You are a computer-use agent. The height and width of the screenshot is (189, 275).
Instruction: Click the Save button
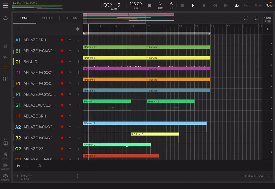[x=269, y=6]
